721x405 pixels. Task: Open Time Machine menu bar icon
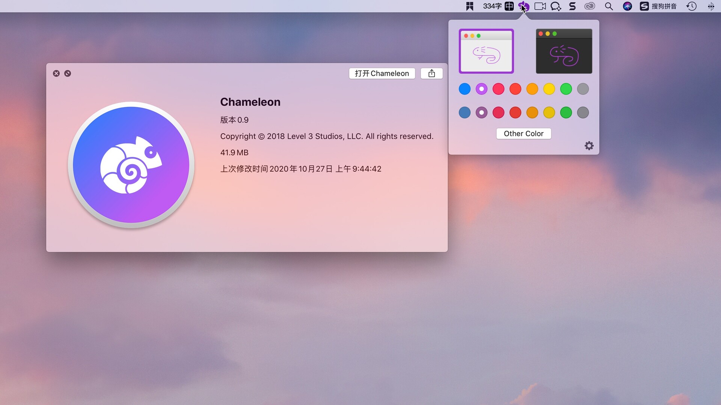tap(691, 6)
